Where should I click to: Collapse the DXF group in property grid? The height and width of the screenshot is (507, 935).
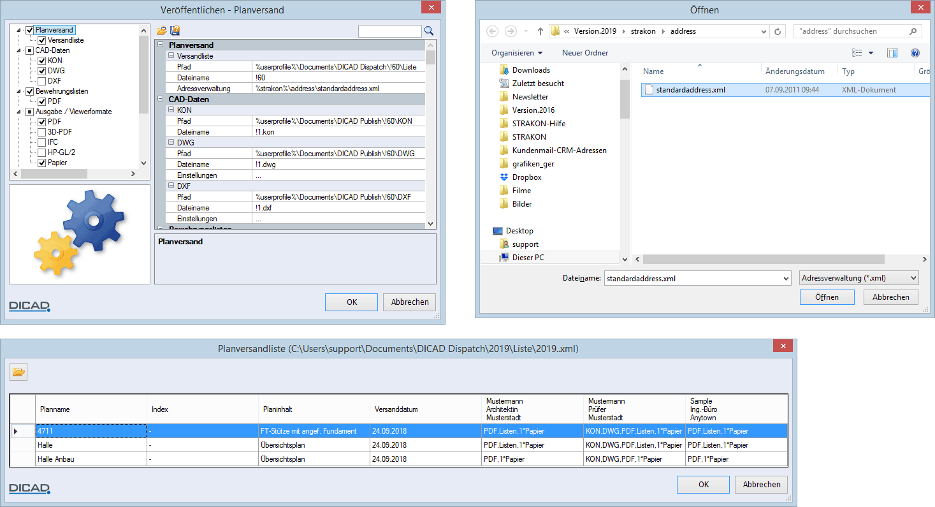click(171, 186)
